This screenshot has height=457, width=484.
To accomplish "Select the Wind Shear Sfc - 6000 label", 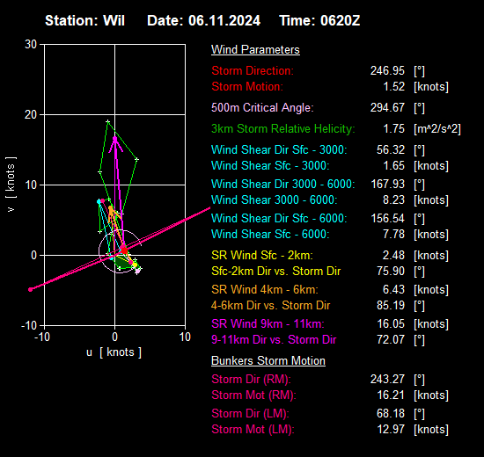I will (270, 234).
